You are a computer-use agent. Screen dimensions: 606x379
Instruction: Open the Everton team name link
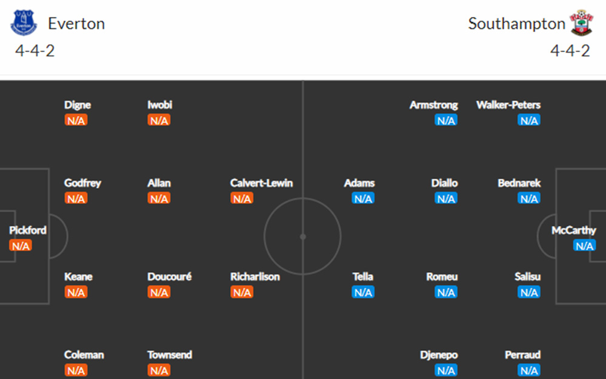76,24
